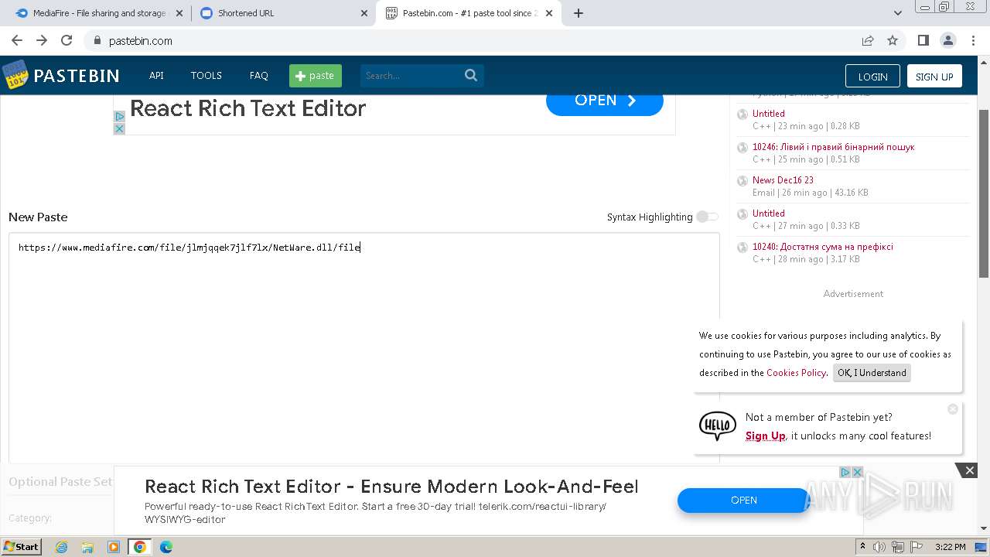
Task: Open the News Dec16 23 paste
Action: [783, 180]
